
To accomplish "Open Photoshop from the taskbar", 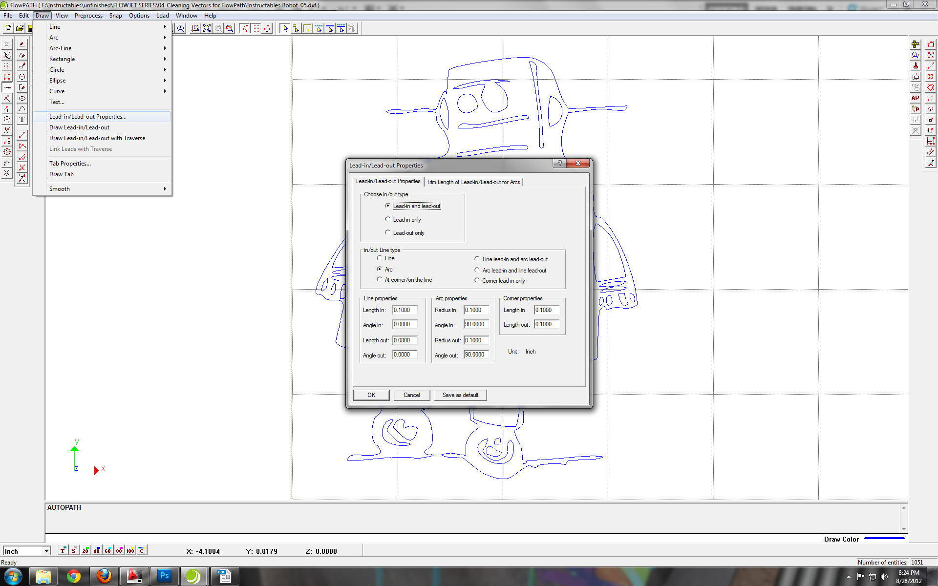I will click(164, 576).
